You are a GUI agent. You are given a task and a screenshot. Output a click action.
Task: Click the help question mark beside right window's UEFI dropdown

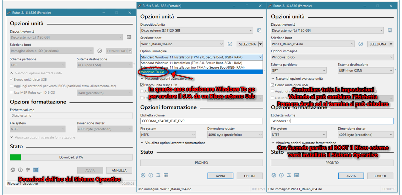pos(395,70)
